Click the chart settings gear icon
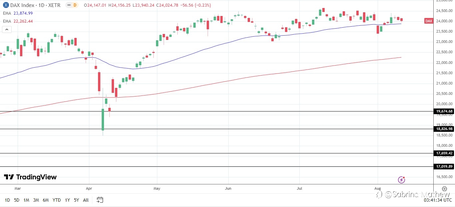The width and height of the screenshot is (455, 207). coord(444,189)
